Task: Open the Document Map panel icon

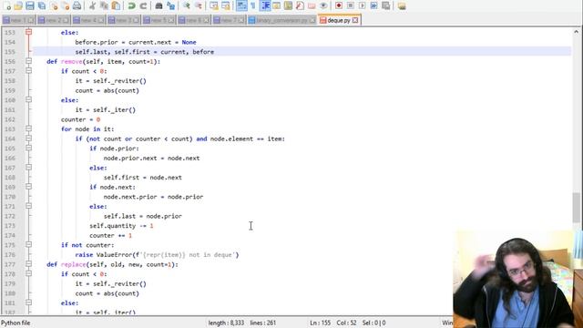Action: [x=288, y=6]
